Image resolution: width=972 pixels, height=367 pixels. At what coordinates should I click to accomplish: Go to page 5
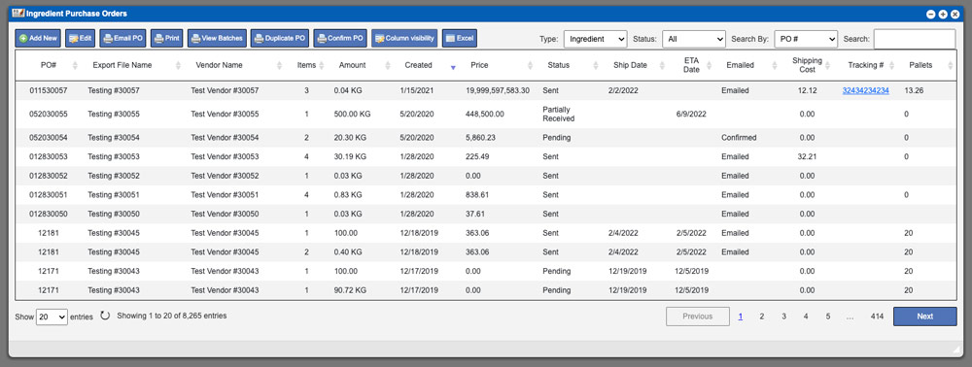point(827,317)
